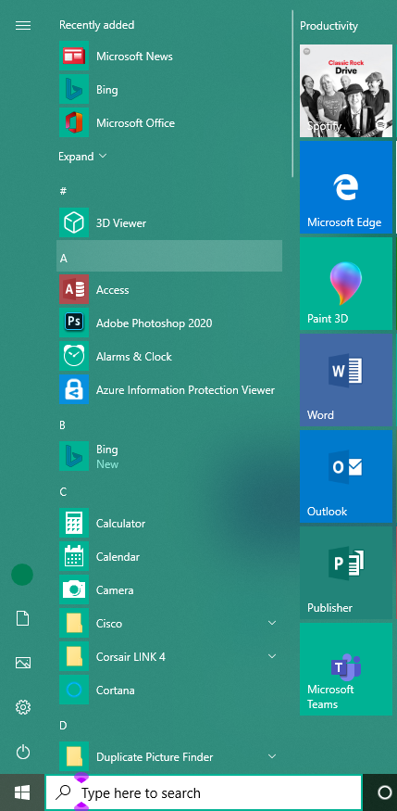Open the Microsoft News app icon
397x811 pixels.
(x=74, y=56)
